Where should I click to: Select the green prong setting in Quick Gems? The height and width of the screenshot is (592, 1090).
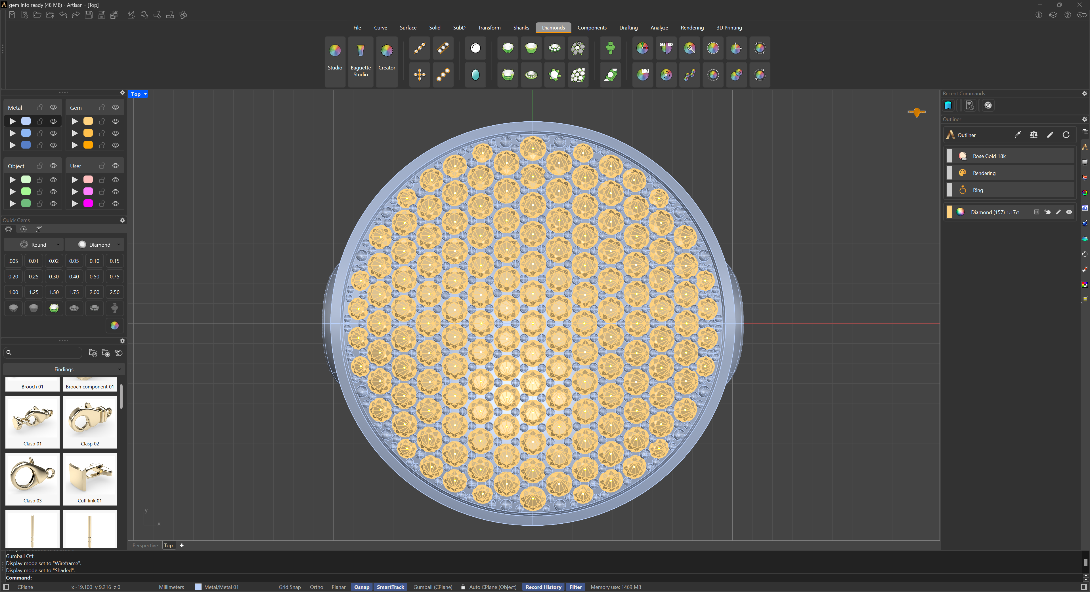(54, 308)
